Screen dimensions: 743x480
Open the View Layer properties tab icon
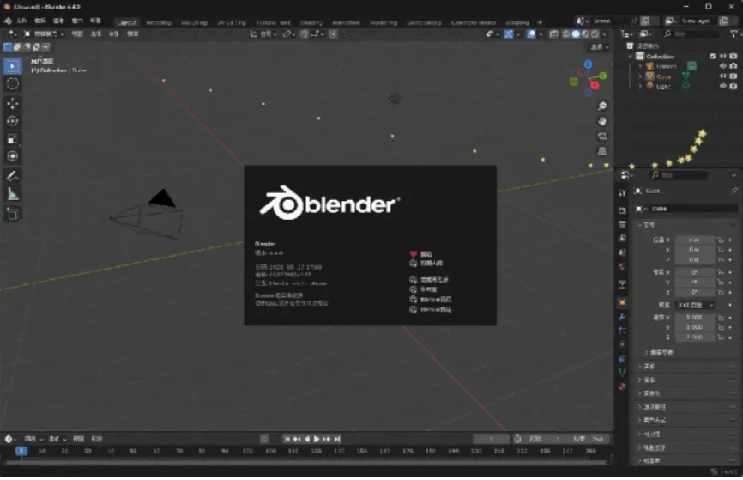click(x=622, y=238)
